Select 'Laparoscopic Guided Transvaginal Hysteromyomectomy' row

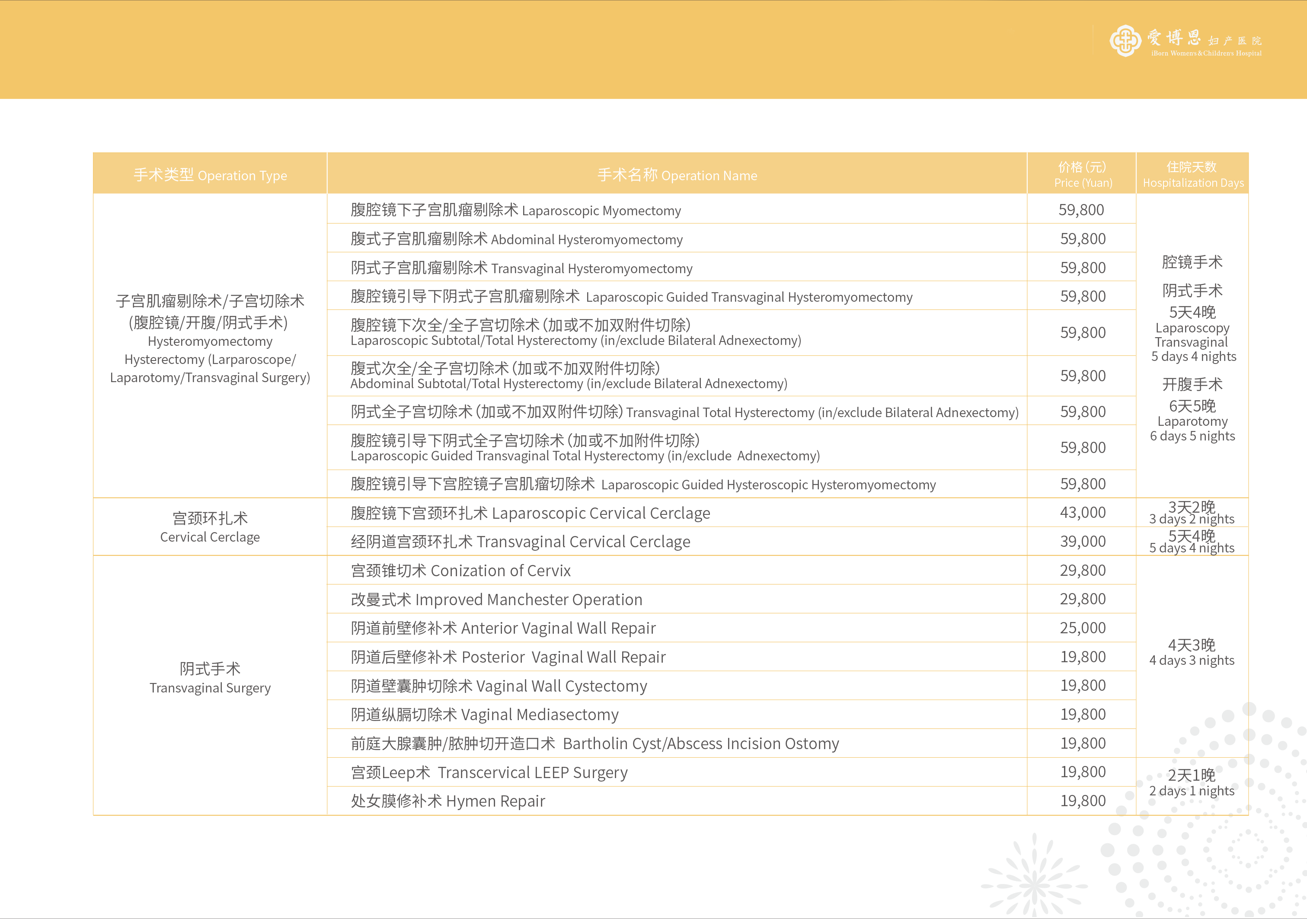tap(677, 296)
